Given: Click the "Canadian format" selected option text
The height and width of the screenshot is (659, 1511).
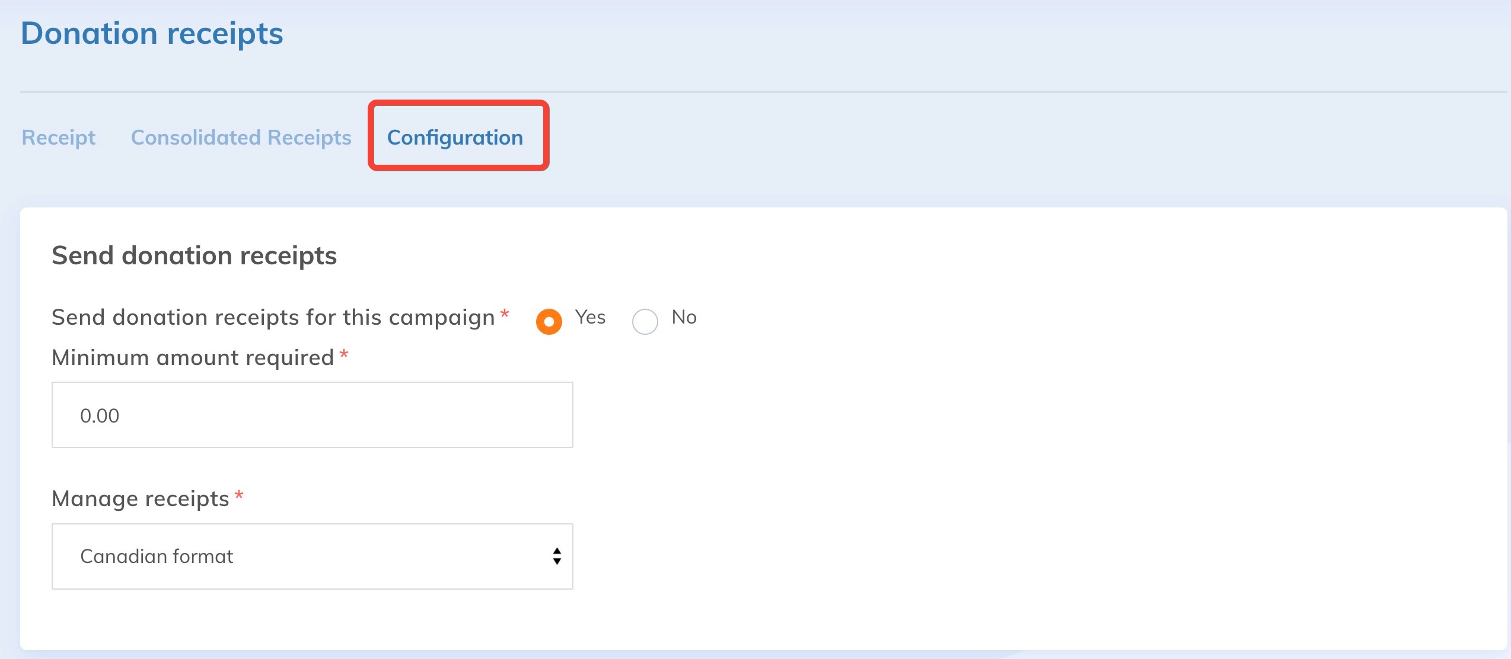Looking at the screenshot, I should pos(157,556).
